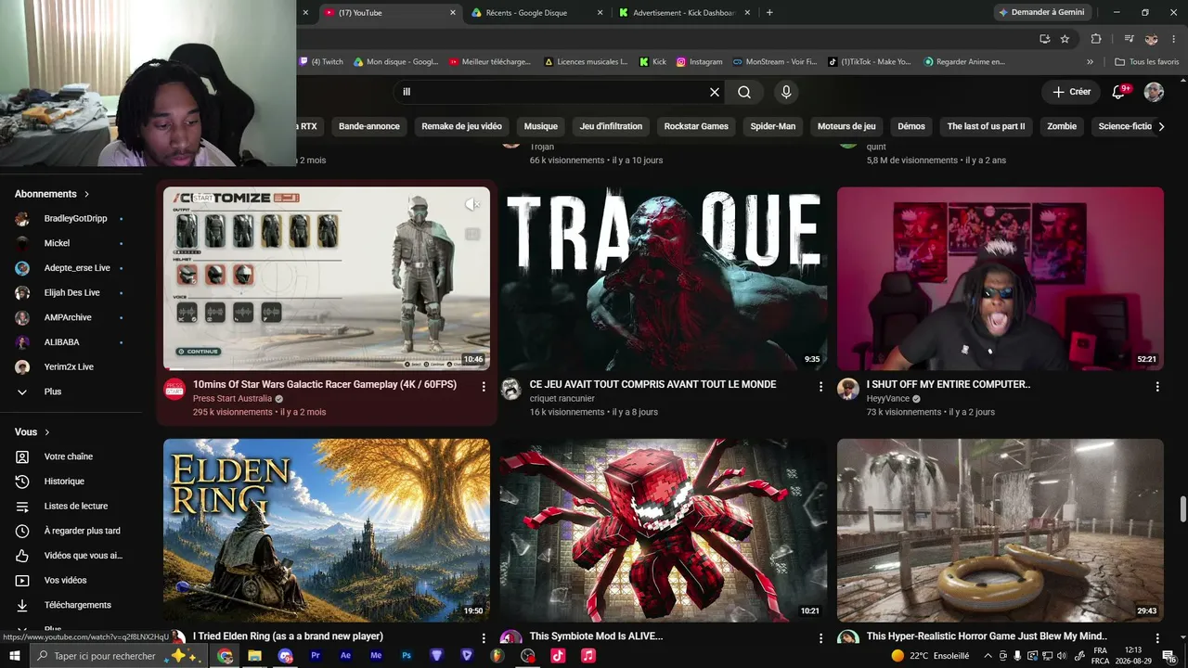Click the Press Start Australia channel name
1188x668 pixels.
tap(232, 399)
